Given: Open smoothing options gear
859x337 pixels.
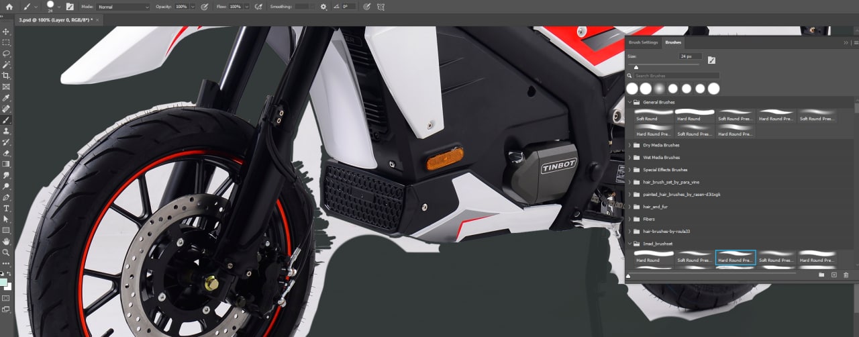Looking at the screenshot, I should coord(323,6).
